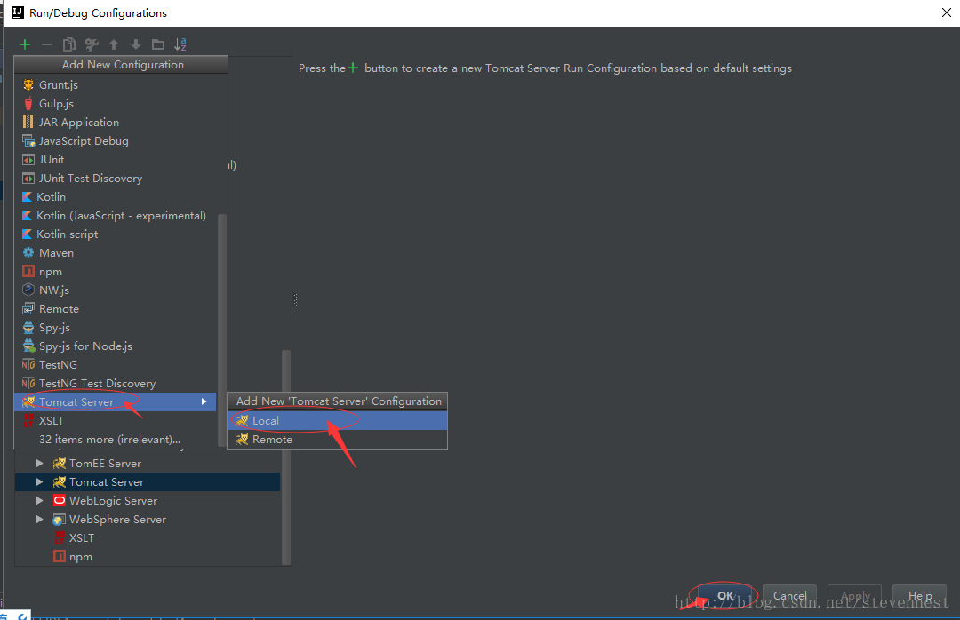Click the Remote configuration icon in main list

28,308
